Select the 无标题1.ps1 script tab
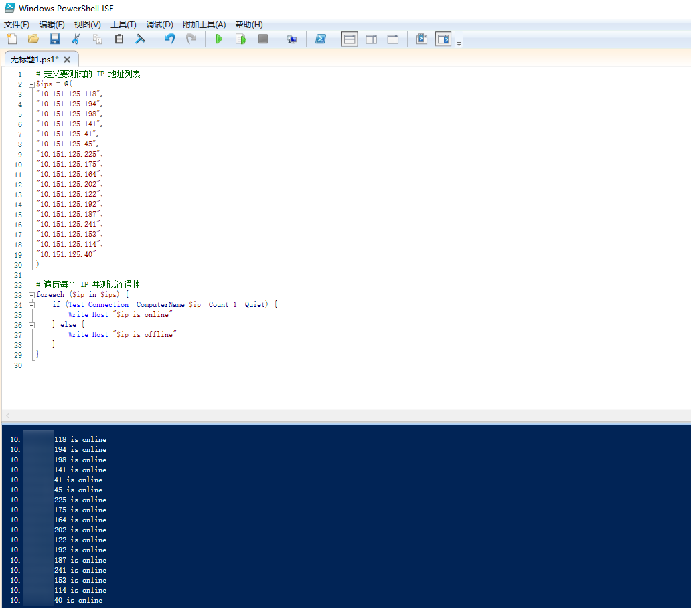The height and width of the screenshot is (608, 691). tap(34, 60)
